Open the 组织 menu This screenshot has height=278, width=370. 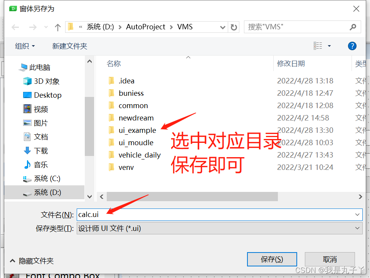pyautogui.click(x=25, y=46)
